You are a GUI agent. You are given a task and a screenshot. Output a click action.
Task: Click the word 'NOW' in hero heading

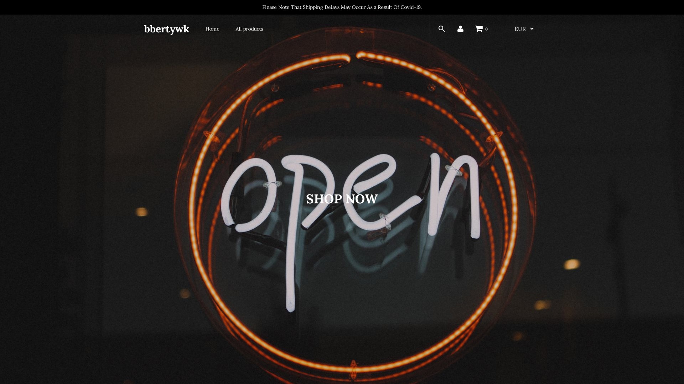(x=361, y=199)
